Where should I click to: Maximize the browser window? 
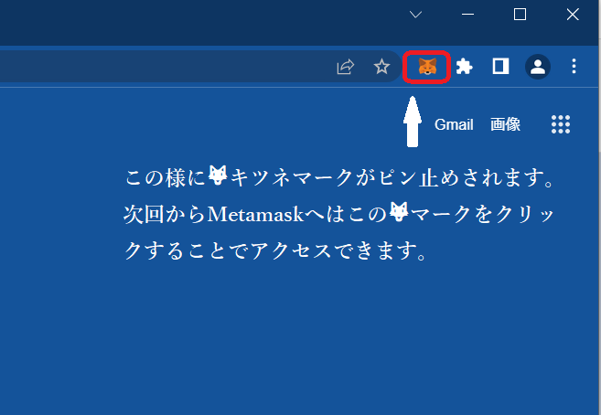[x=520, y=15]
